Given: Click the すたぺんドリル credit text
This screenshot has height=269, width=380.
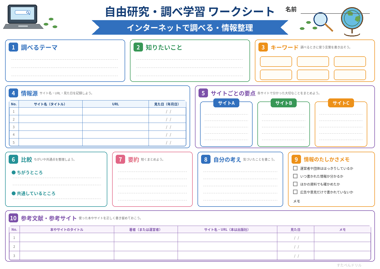Looking at the screenshot, I should click(349, 265).
